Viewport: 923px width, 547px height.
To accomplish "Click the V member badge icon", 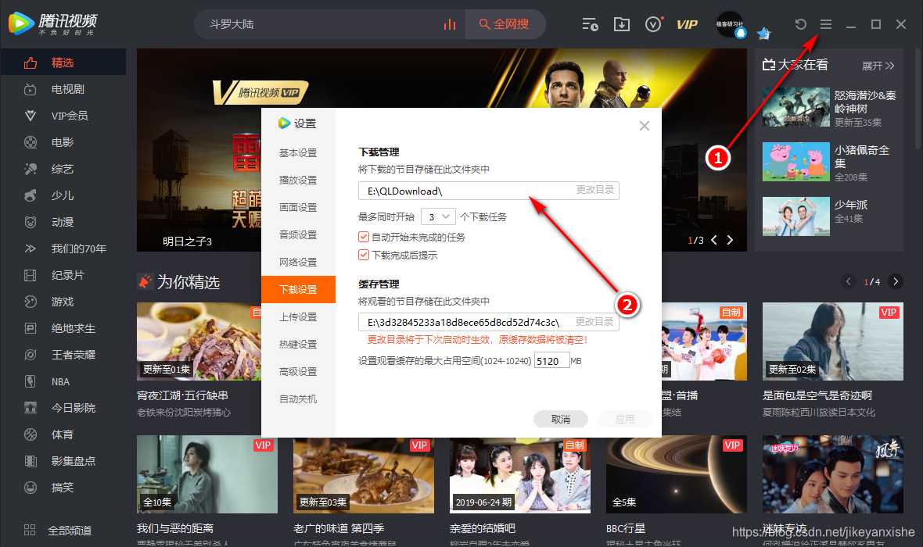I will 653,24.
